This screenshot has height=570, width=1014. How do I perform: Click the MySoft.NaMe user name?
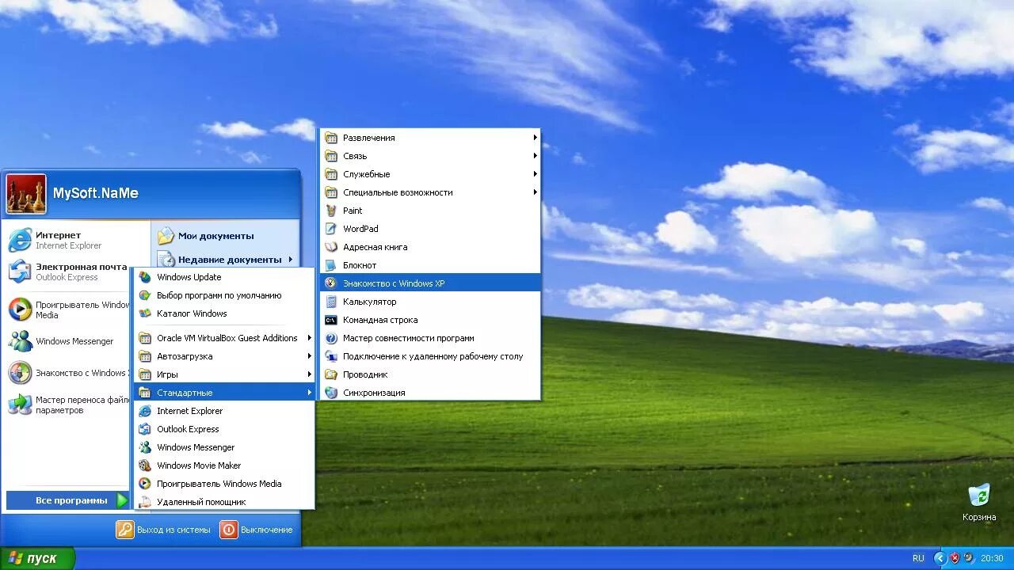(96, 193)
